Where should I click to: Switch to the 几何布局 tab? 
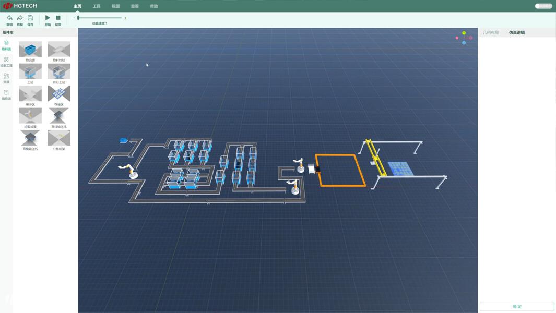491,32
